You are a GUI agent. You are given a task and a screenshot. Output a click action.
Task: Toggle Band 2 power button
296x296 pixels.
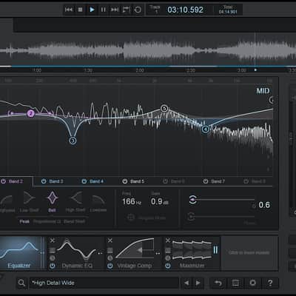(3, 181)
